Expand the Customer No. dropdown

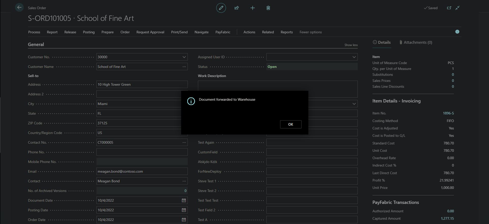click(184, 57)
